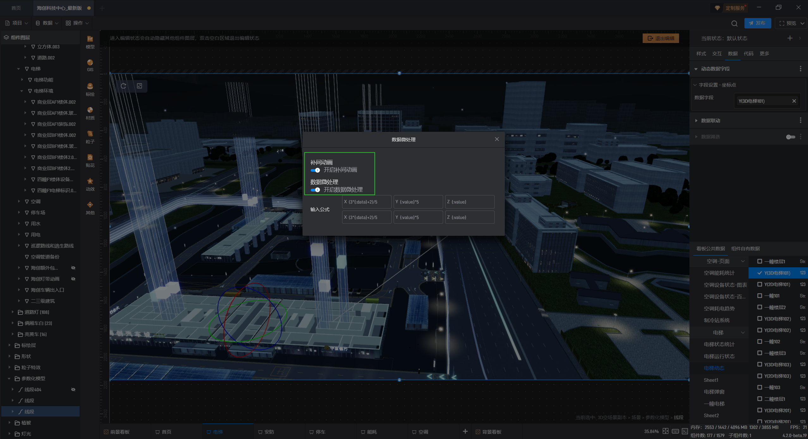Open the 项目 dropdown menu
Viewport: 808px width, 439px height.
point(17,23)
